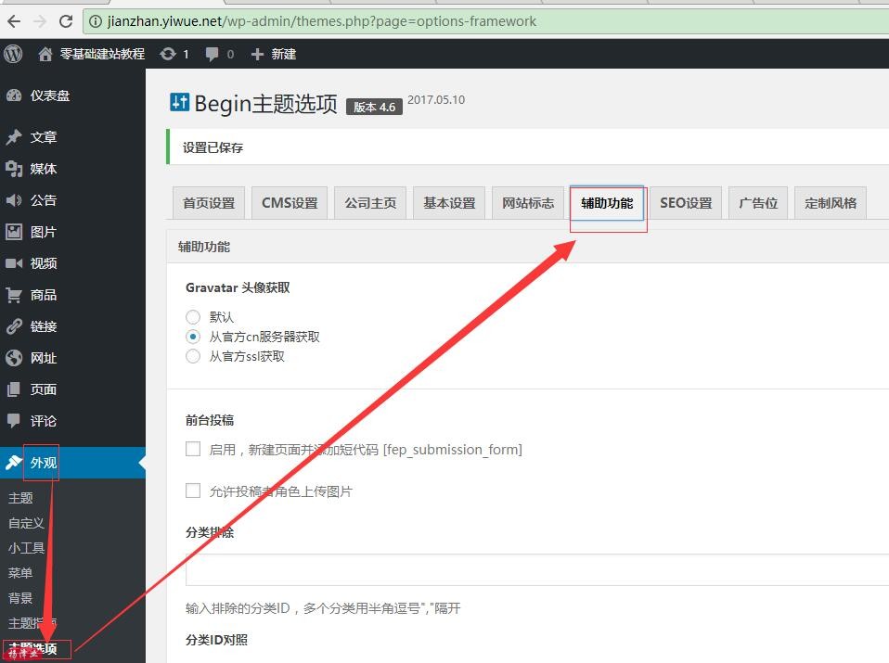Open the 公司主页 tab
This screenshot has width=889, height=663.
tap(370, 203)
